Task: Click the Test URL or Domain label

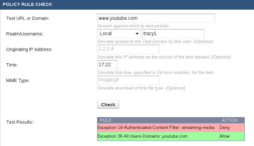Action: (28, 18)
